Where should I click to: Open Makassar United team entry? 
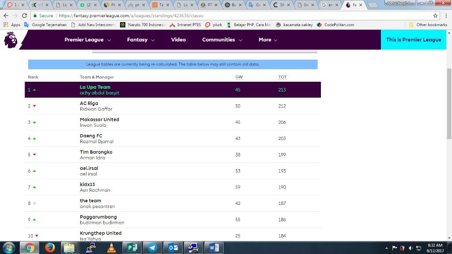pyautogui.click(x=173, y=122)
